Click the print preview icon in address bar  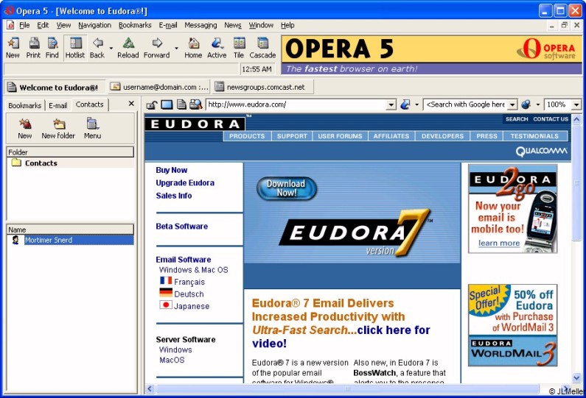tap(195, 104)
